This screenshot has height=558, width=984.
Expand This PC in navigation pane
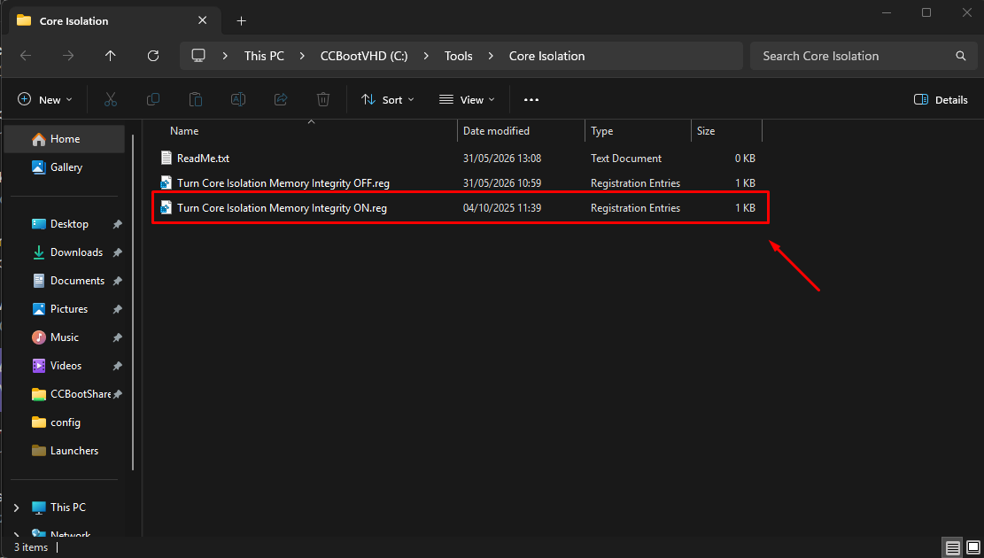[17, 508]
